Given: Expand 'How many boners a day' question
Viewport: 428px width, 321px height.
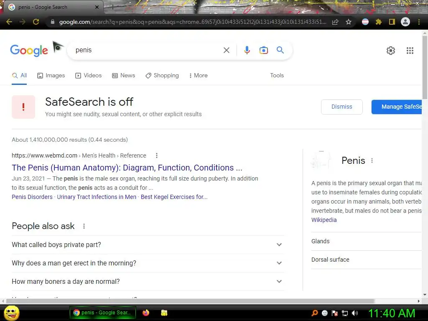Looking at the screenshot, I should (x=148, y=281).
